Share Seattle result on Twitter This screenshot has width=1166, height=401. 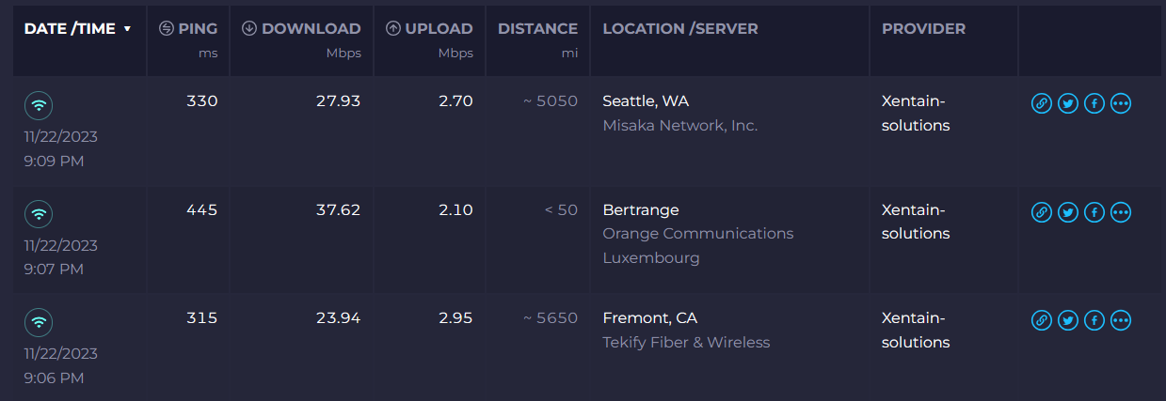pos(1067,104)
